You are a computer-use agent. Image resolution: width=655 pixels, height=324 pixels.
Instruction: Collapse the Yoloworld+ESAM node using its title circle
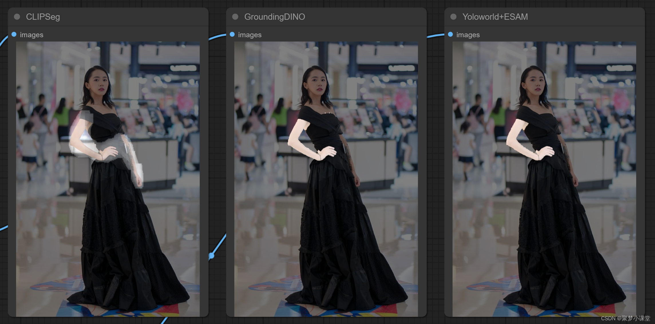453,17
